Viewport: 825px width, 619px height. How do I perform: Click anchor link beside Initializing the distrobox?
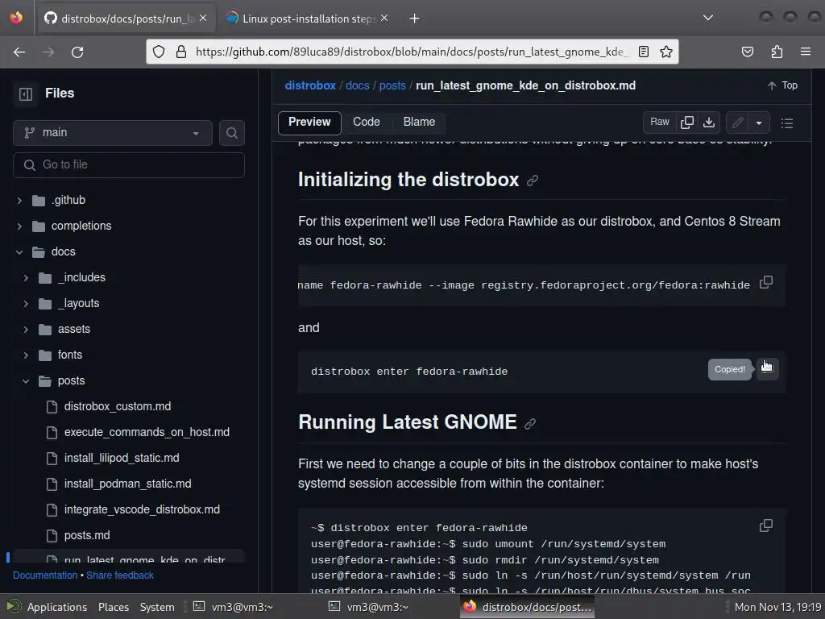pos(533,181)
